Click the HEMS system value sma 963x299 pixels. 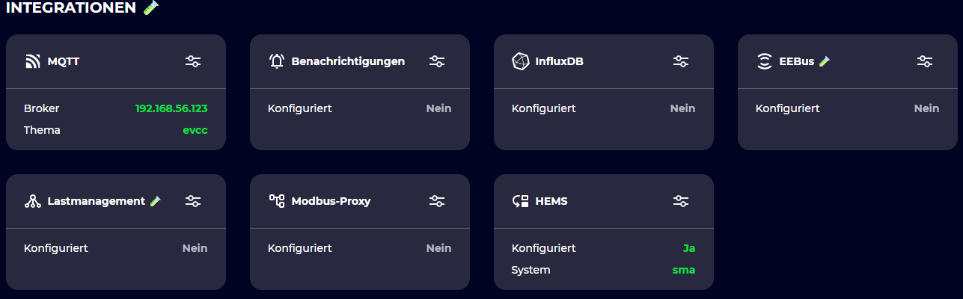click(683, 270)
